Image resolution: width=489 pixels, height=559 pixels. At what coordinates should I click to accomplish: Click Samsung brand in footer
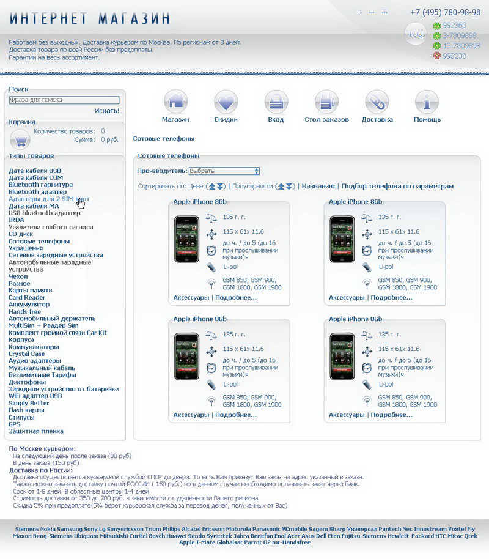pyautogui.click(x=70, y=530)
